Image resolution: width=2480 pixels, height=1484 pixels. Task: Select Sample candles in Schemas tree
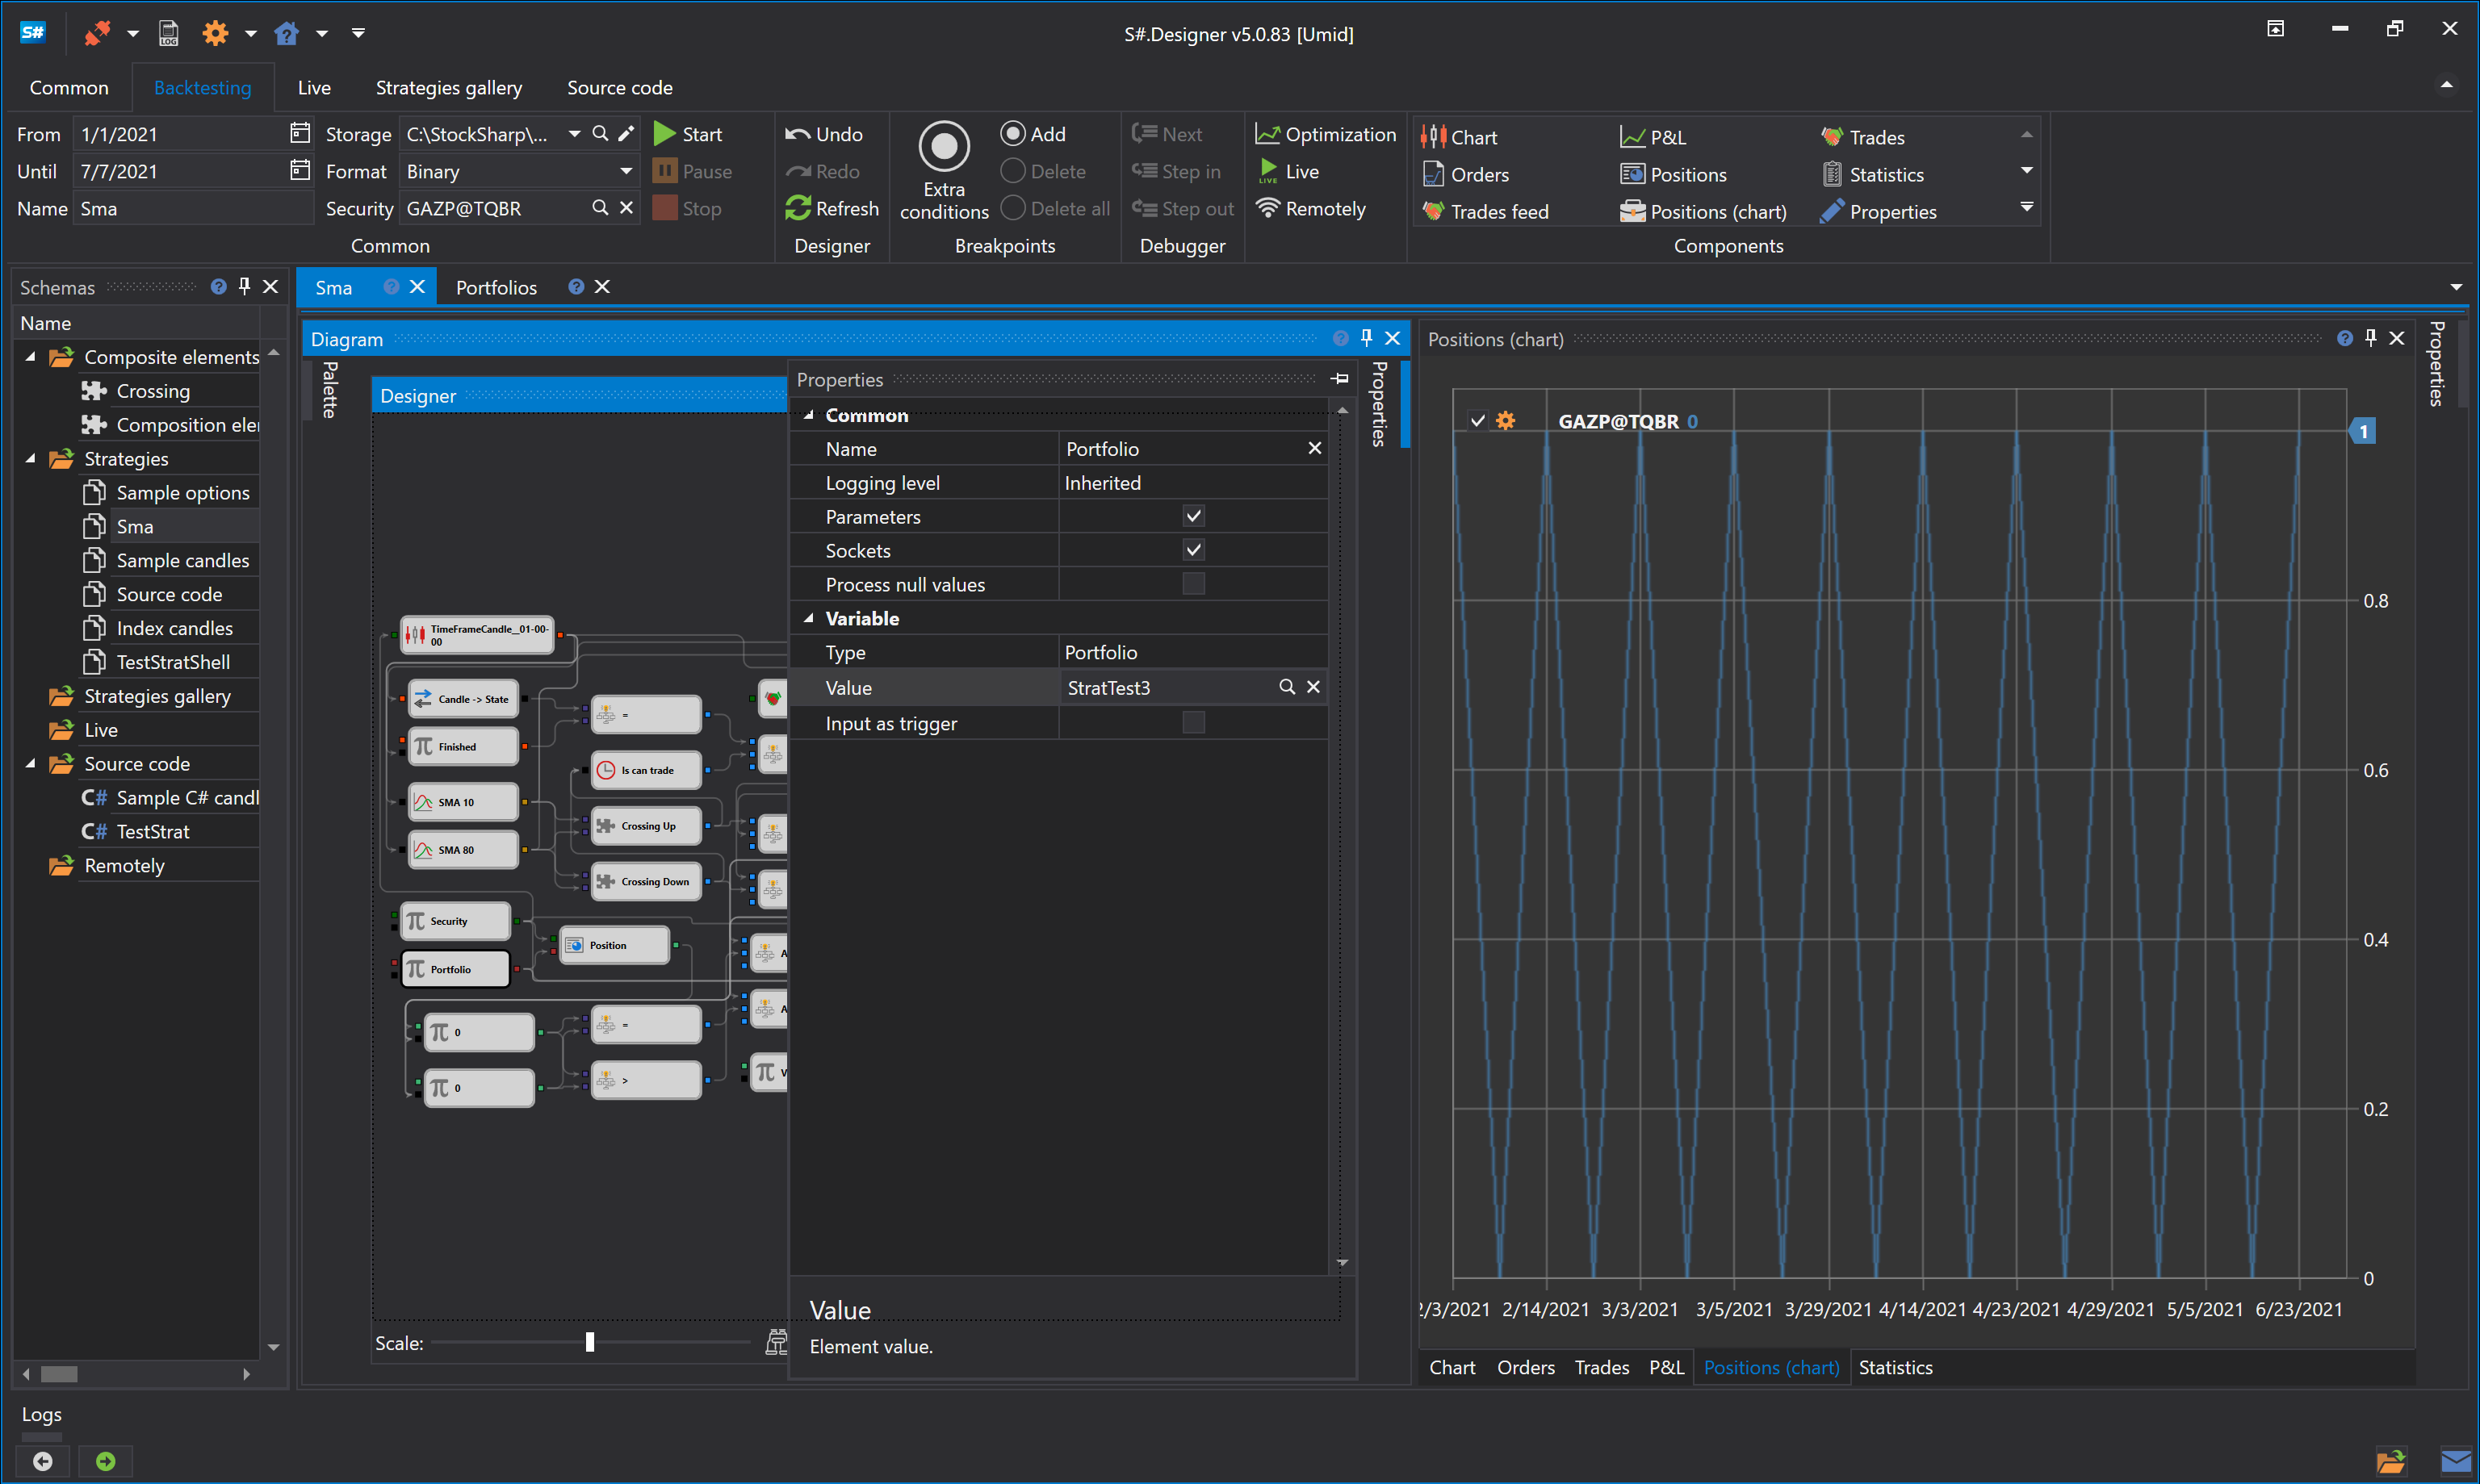tap(182, 560)
